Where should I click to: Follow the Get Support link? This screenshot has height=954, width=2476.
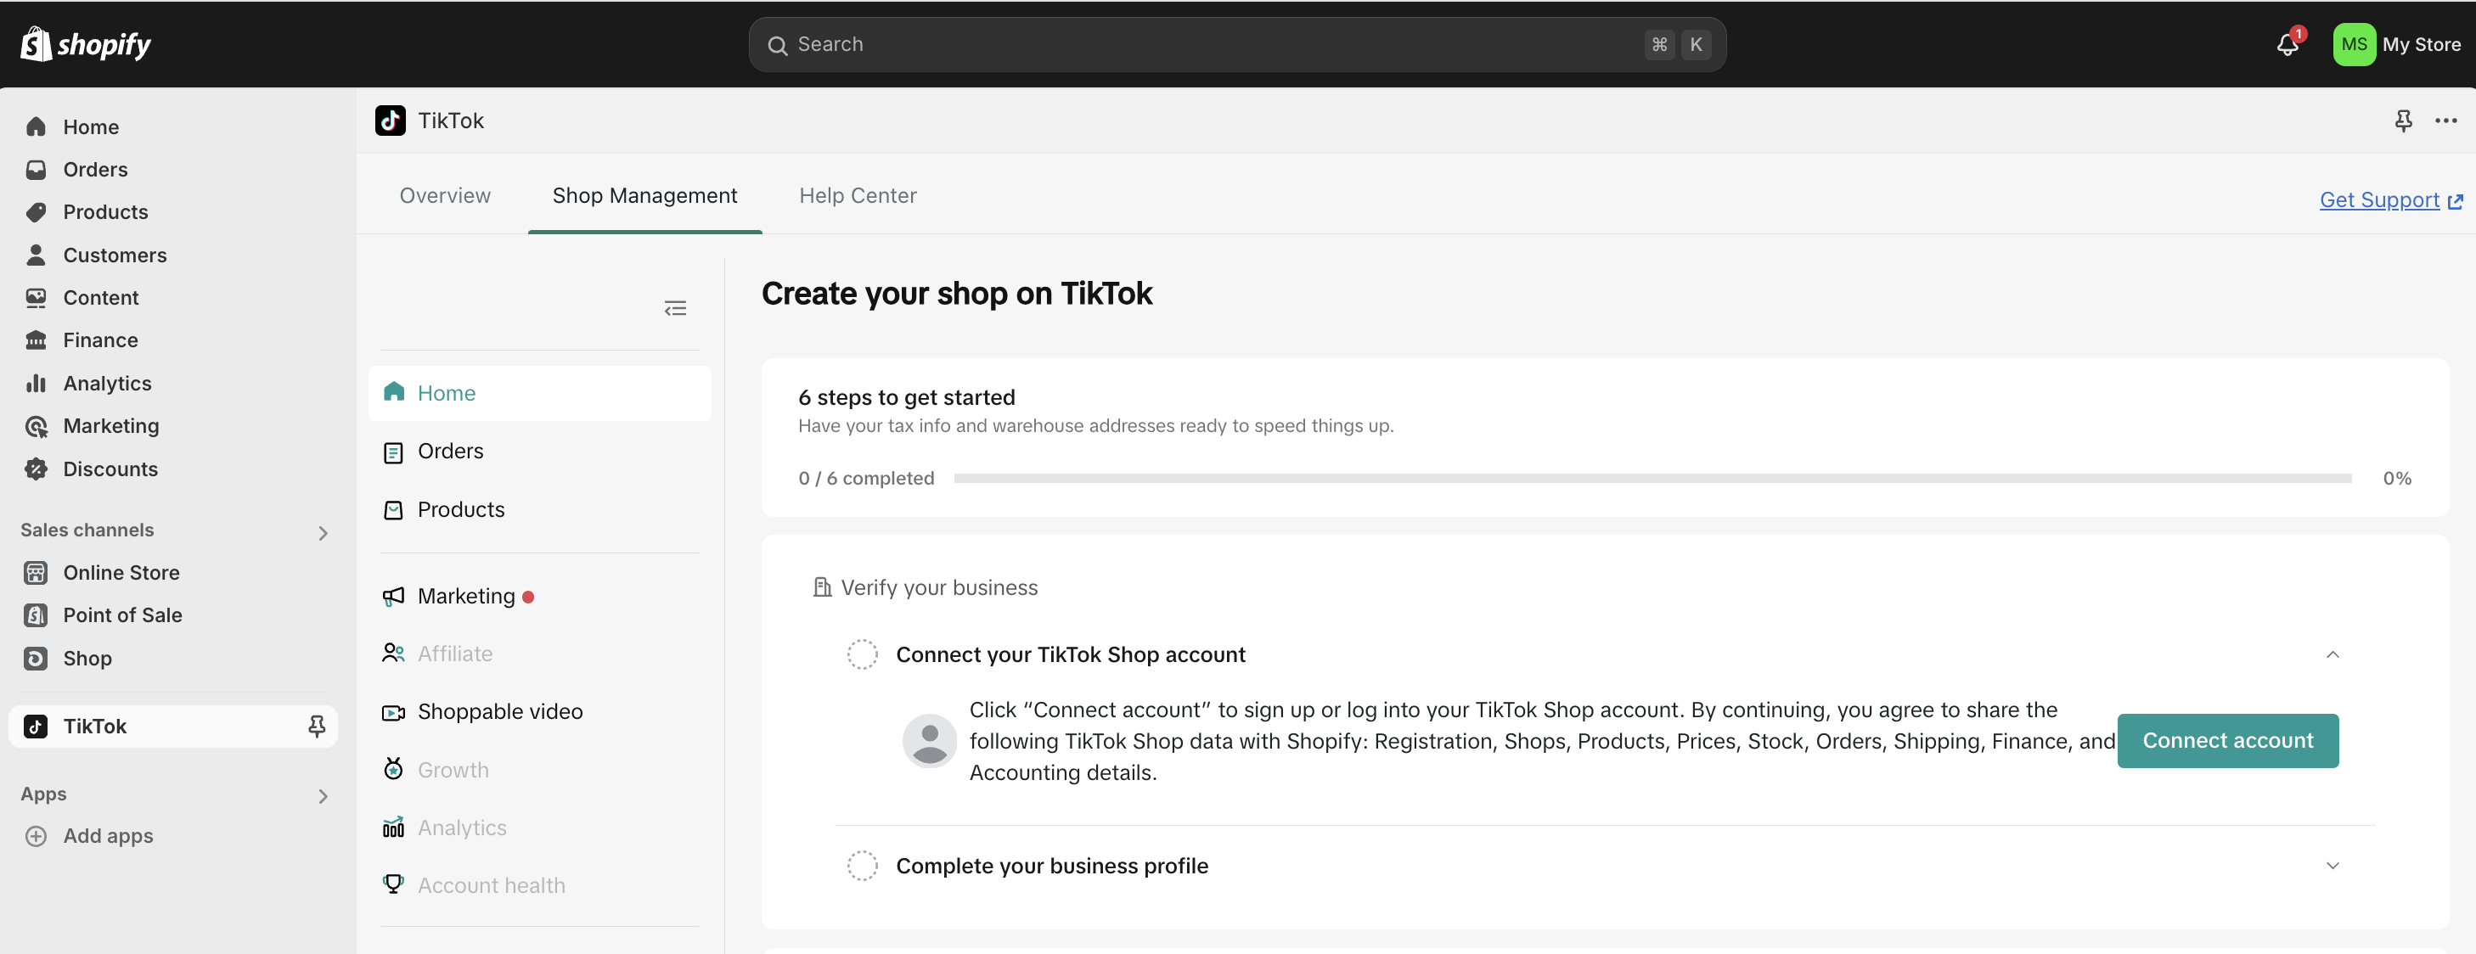(2379, 199)
